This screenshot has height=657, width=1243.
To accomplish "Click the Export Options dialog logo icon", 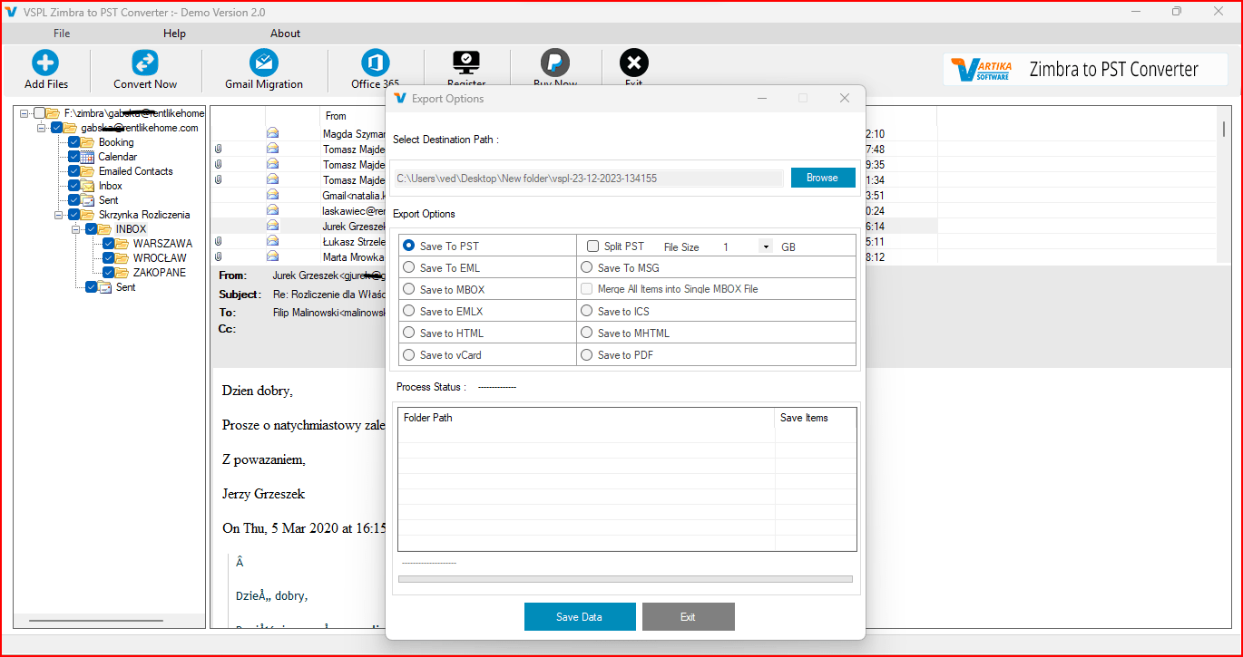I will (400, 99).
